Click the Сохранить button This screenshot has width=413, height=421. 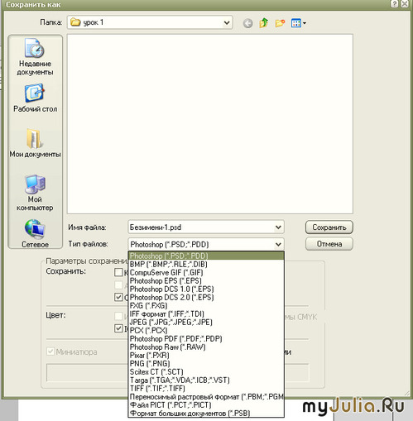(329, 227)
